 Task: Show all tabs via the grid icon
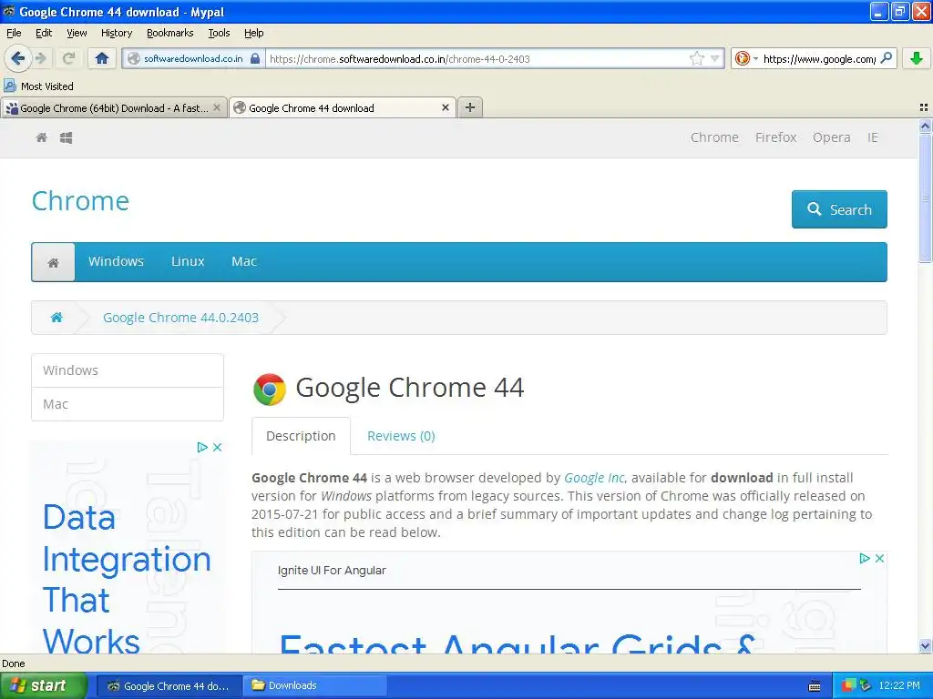[924, 107]
